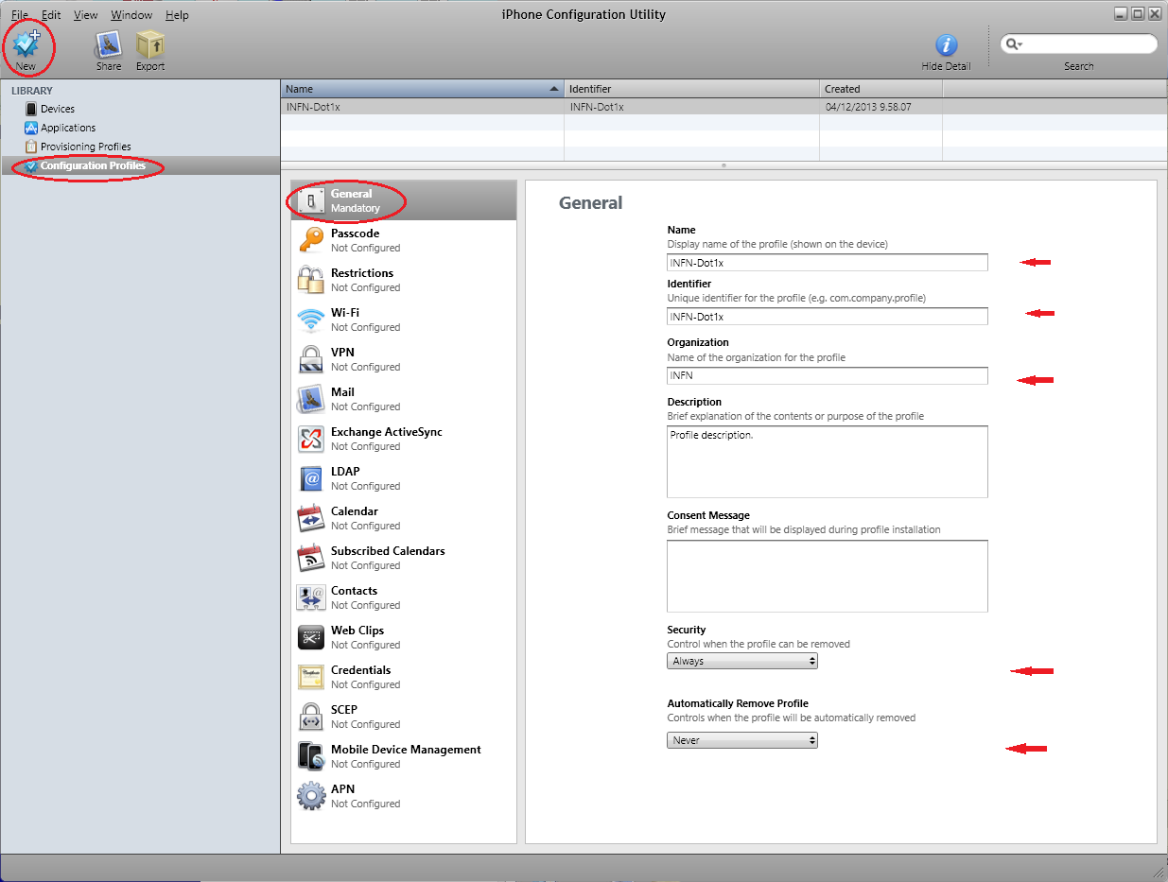Select the General payload switch icon
Viewport: 1168px width, 882px height.
coord(311,200)
